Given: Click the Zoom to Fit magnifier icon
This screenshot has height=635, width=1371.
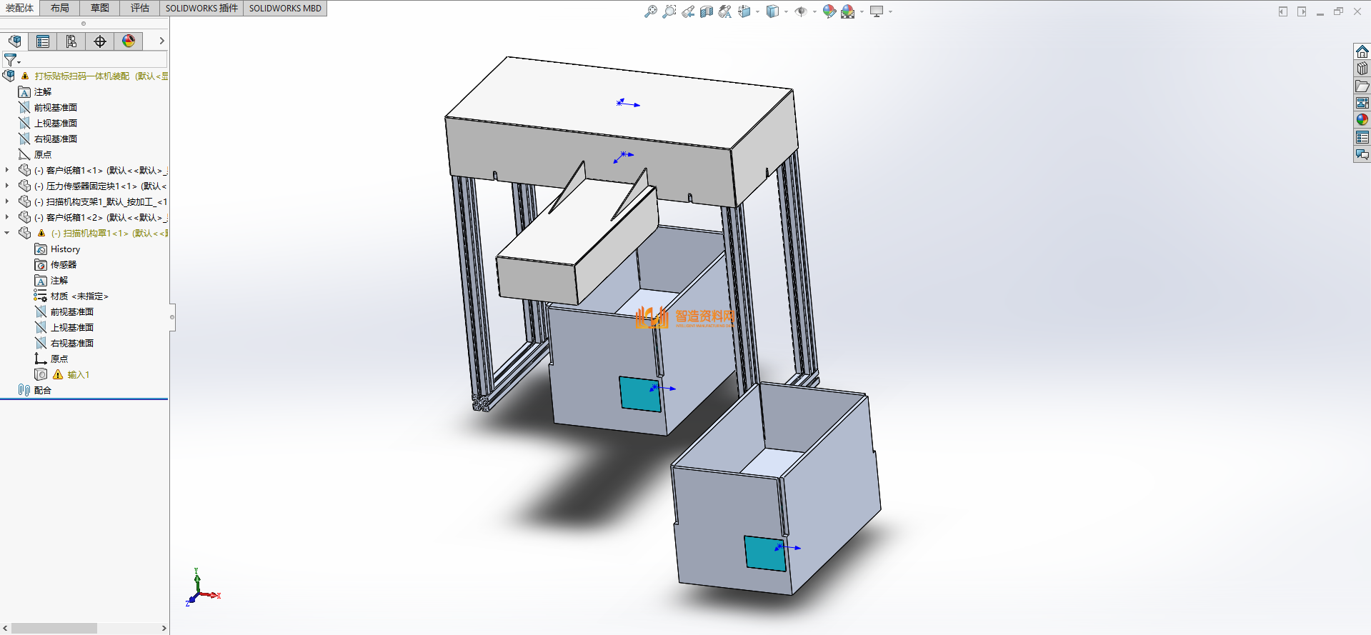Looking at the screenshot, I should (650, 11).
